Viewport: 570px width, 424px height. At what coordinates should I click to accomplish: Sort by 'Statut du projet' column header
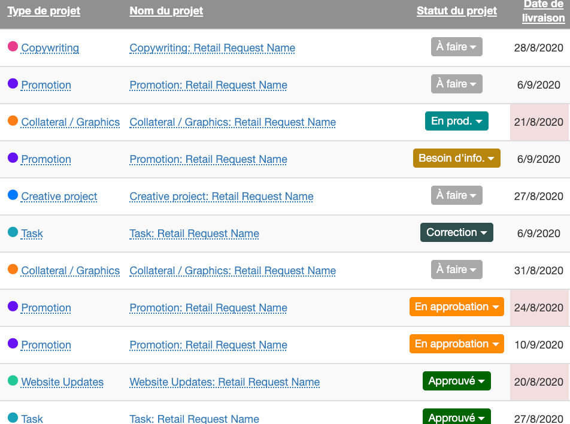coord(456,11)
